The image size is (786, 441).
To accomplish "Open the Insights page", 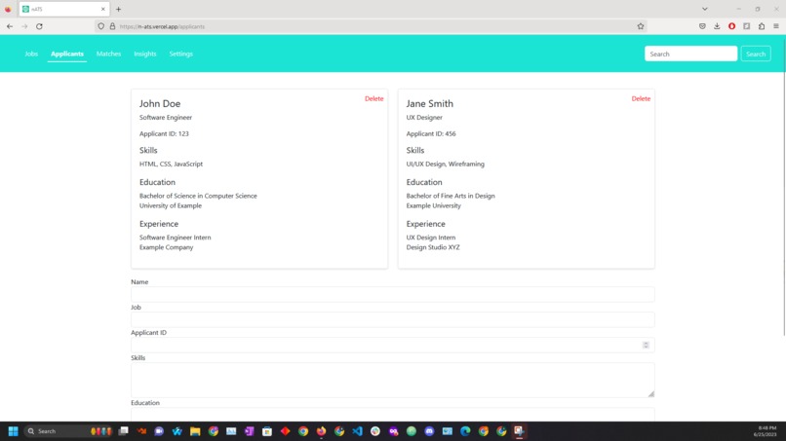I will [x=145, y=54].
